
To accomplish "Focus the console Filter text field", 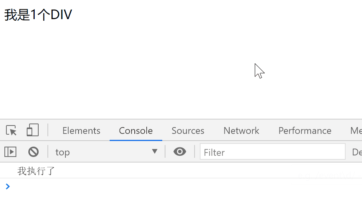I will (272, 152).
